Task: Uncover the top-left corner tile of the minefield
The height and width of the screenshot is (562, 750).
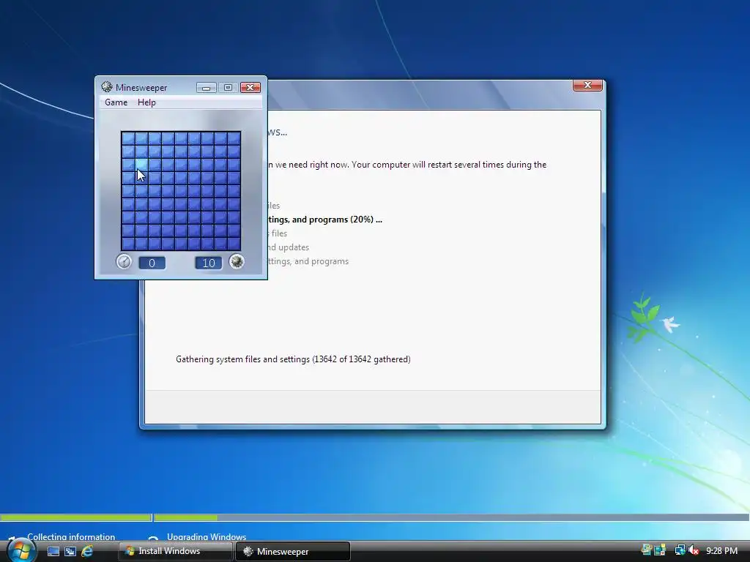Action: click(x=127, y=138)
